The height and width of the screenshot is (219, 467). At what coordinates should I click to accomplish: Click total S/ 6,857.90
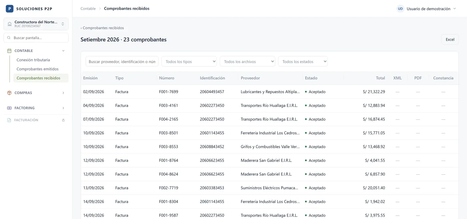375,174
